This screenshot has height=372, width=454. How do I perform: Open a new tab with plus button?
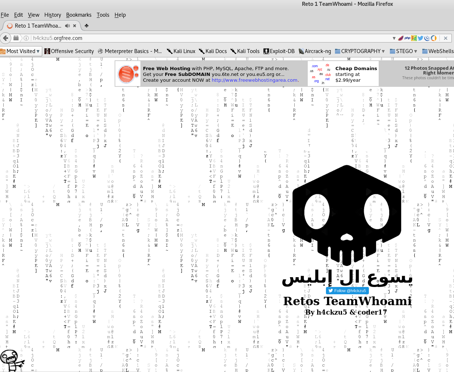click(87, 26)
